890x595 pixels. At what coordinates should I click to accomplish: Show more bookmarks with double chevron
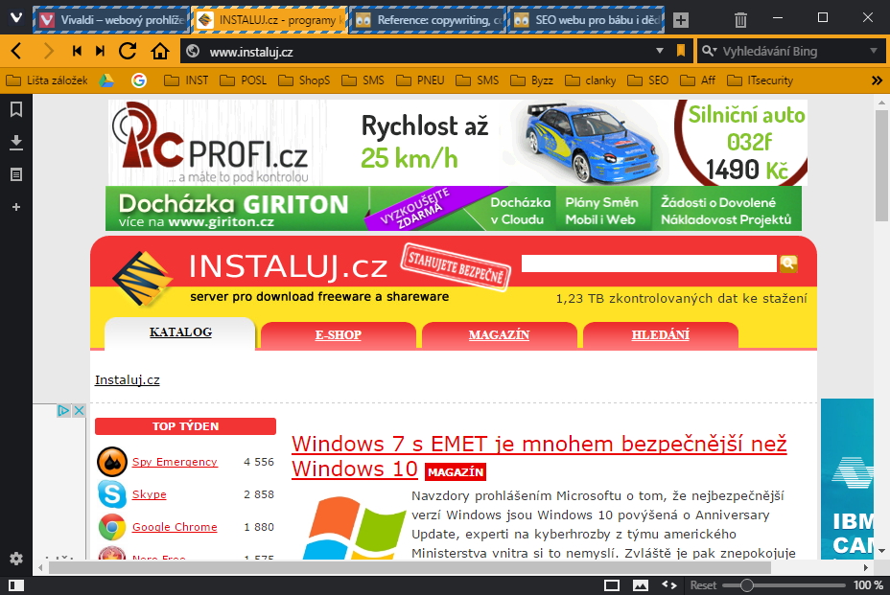pos(877,80)
